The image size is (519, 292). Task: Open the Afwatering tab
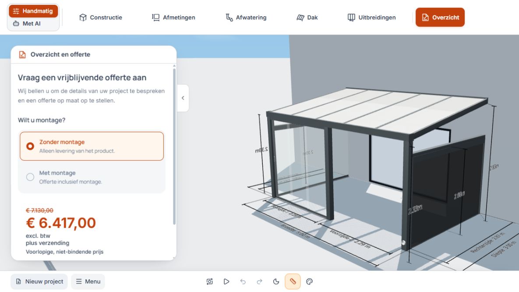tap(246, 18)
